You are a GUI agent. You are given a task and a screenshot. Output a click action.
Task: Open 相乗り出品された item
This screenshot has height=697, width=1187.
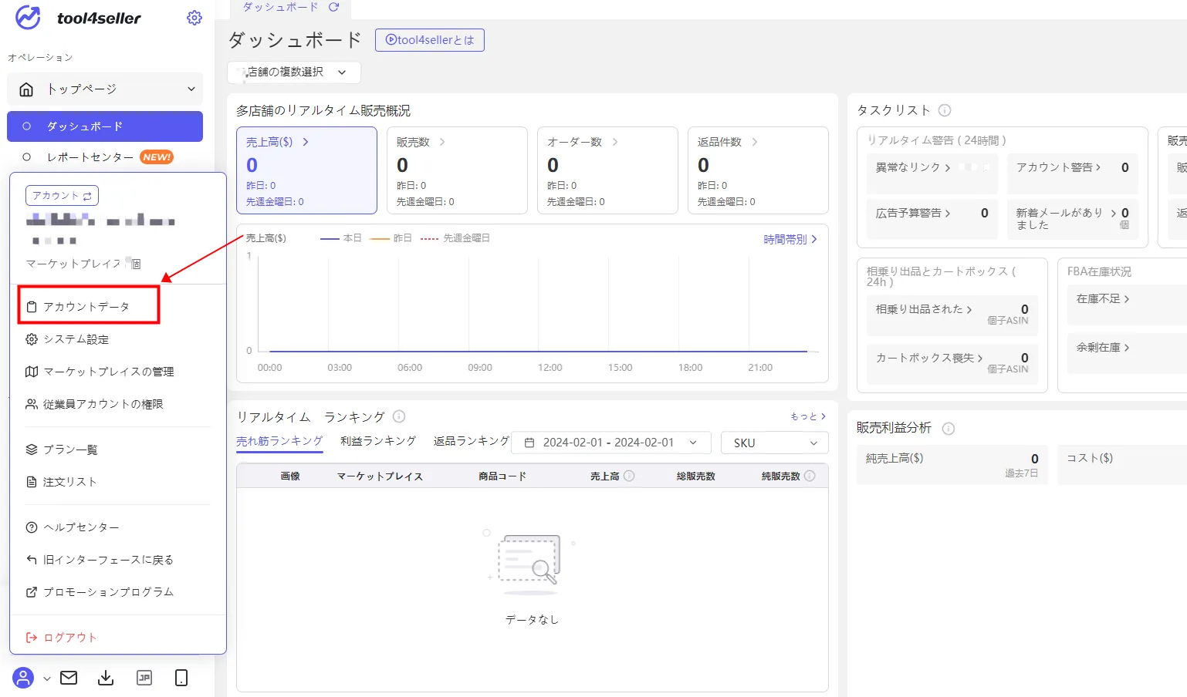[952, 315]
